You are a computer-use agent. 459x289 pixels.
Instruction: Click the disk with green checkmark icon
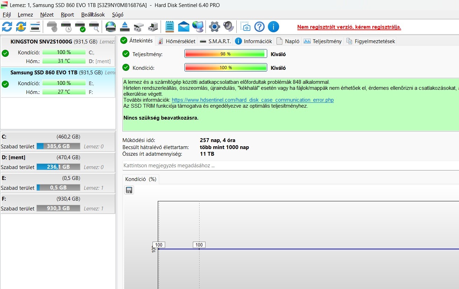point(80,27)
